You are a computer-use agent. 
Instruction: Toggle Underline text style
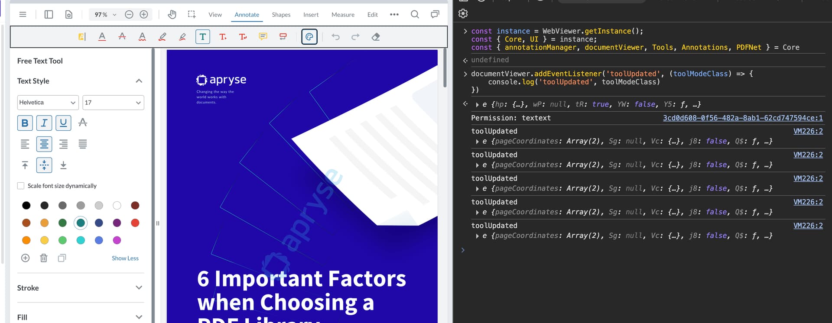tap(63, 123)
